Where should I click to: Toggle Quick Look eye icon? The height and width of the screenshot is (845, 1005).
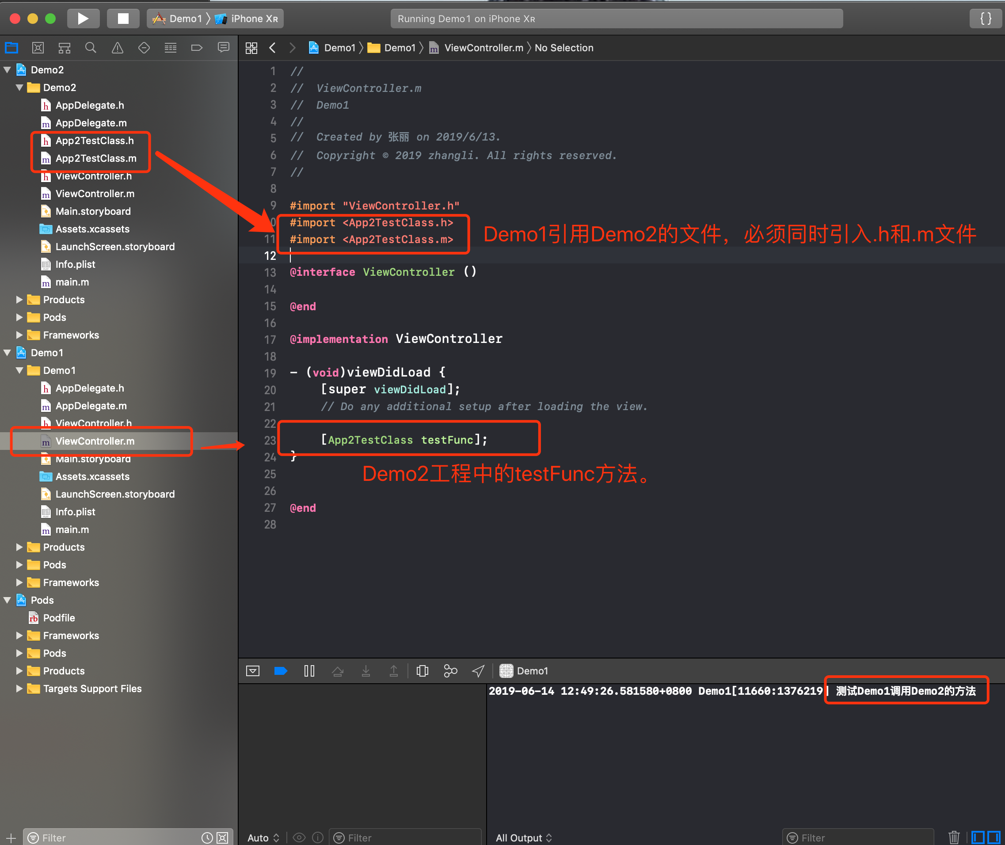tap(299, 838)
